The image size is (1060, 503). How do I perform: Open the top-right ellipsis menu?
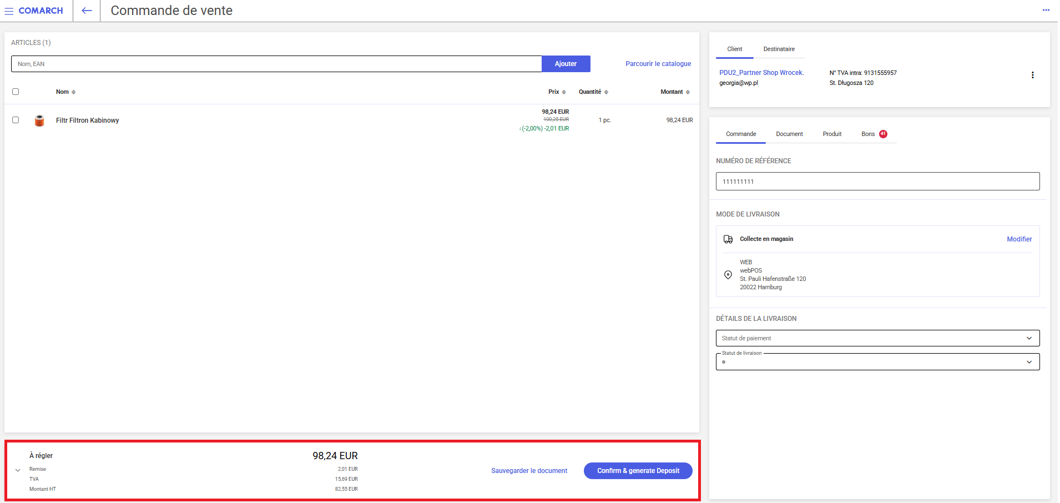click(1046, 10)
